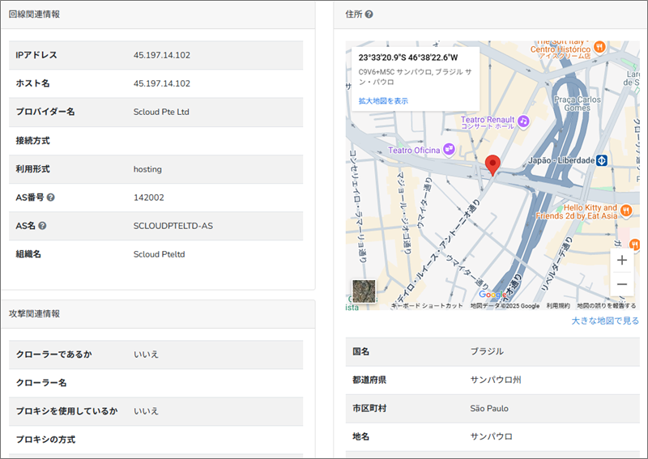Click the クローラーであるか value いいえ
Viewport: 648px width, 459px height.
point(146,354)
